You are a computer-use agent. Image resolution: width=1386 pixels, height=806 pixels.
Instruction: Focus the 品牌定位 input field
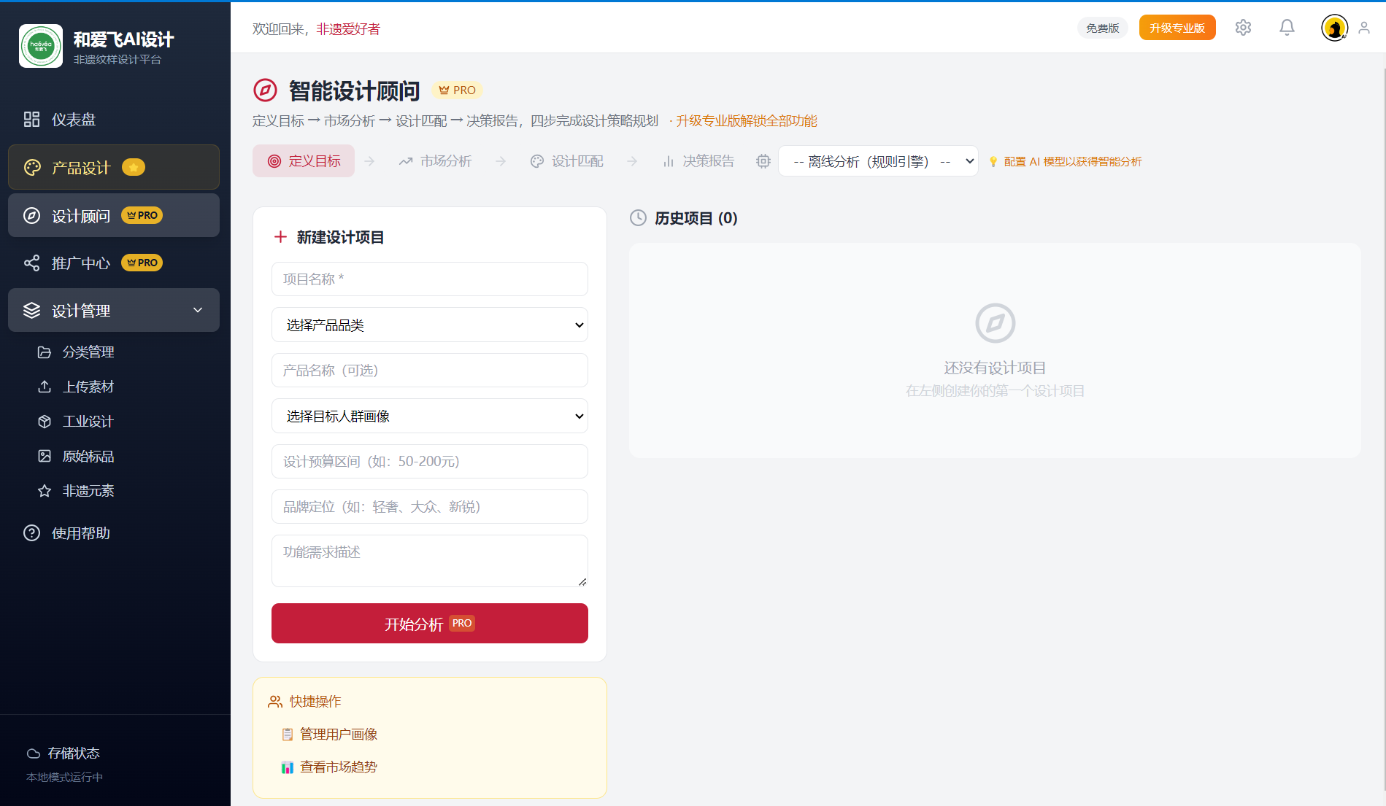tap(430, 507)
